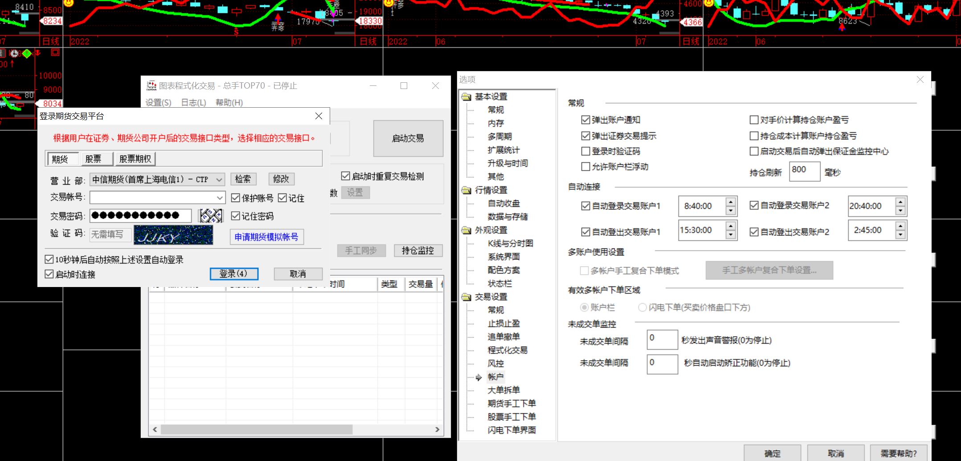Click the chart trading window title icon
This screenshot has width=961, height=461.
tap(151, 85)
